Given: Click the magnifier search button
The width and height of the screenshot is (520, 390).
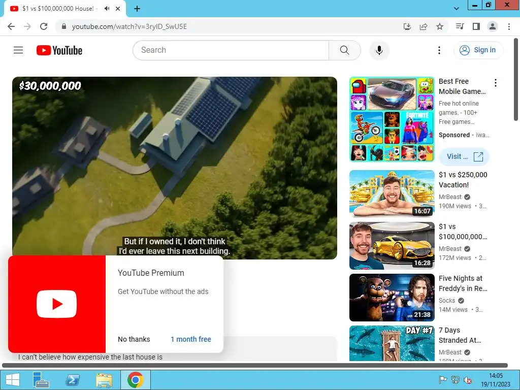Looking at the screenshot, I should (345, 50).
